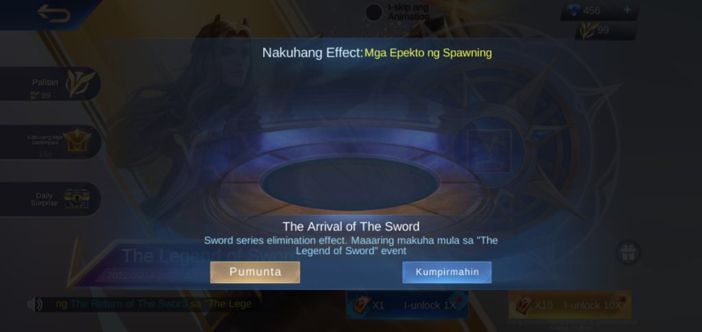Screen dimensions: 702x332
Task: Toggle the I-skip ang Animation checkbox
Action: [374, 12]
